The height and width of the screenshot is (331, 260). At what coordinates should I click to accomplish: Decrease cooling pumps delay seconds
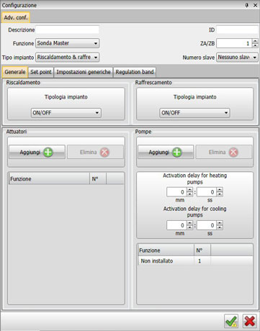pyautogui.click(x=220, y=227)
